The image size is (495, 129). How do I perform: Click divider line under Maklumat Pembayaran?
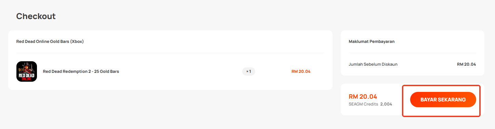pyautogui.click(x=412, y=53)
